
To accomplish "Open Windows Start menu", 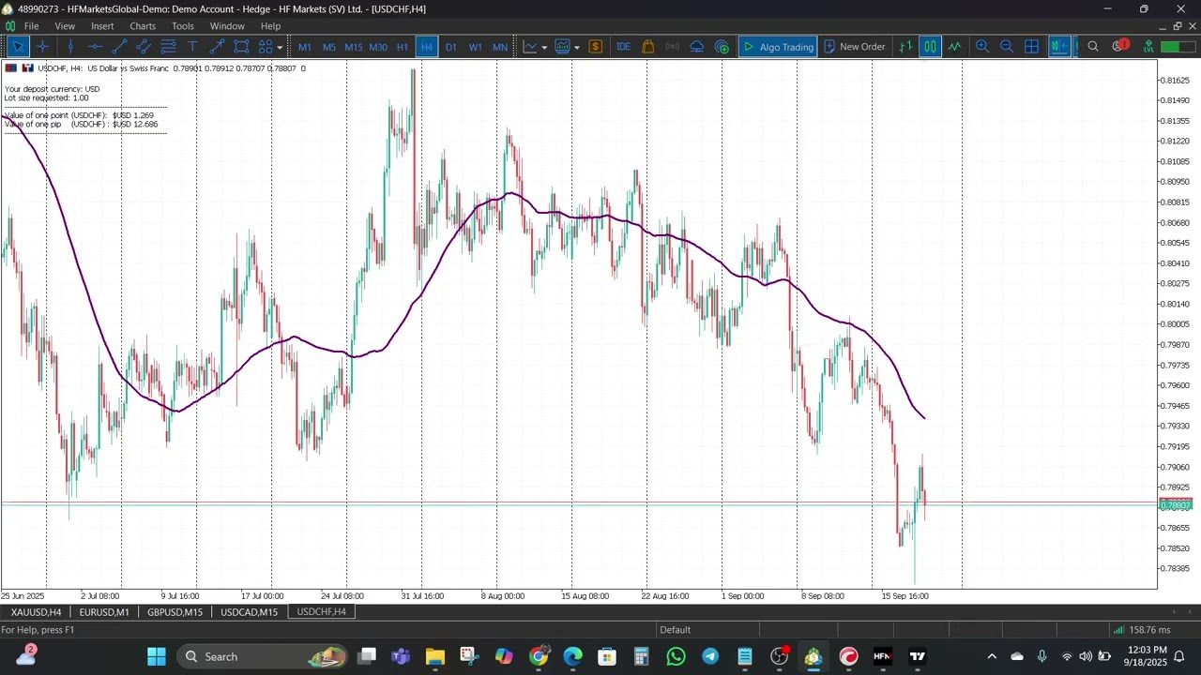I will pyautogui.click(x=157, y=656).
